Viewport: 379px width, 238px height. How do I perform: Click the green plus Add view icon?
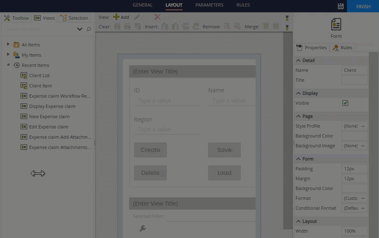click(x=116, y=17)
